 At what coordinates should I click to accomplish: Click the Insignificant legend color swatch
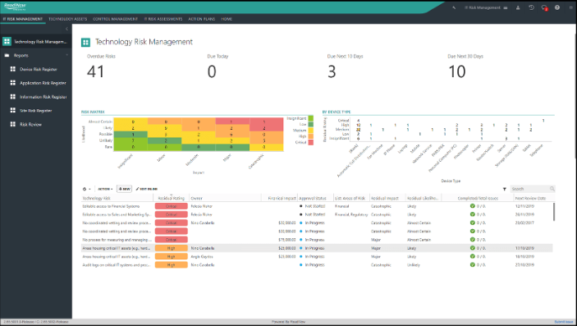tap(310, 118)
